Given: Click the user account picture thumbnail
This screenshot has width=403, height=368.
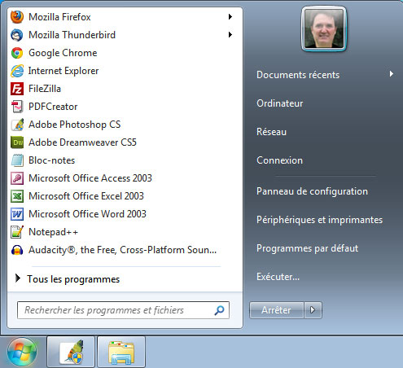Looking at the screenshot, I should [324, 28].
